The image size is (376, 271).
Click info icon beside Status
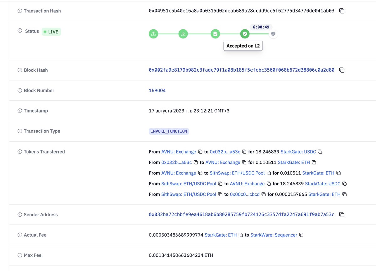click(x=20, y=31)
